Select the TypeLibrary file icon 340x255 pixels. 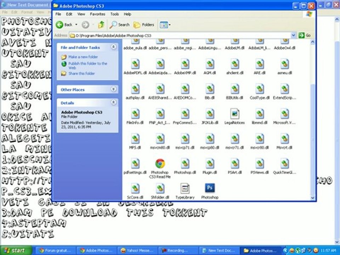[185, 188]
